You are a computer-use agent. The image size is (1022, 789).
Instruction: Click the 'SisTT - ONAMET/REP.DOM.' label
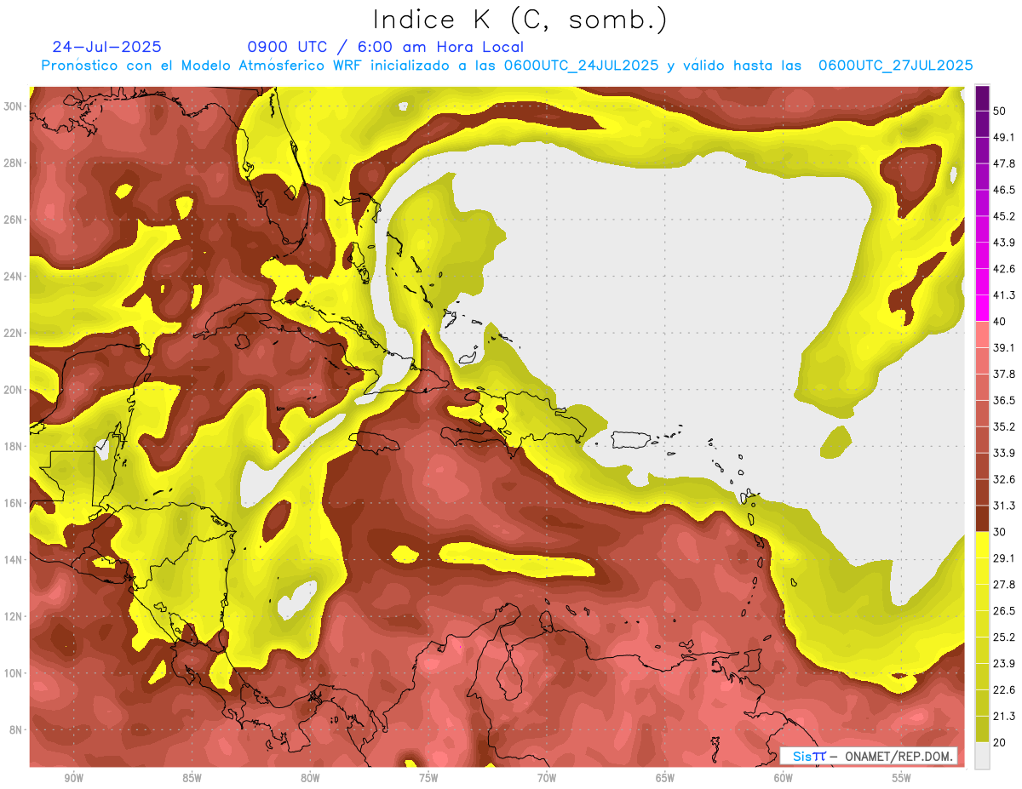click(x=869, y=756)
